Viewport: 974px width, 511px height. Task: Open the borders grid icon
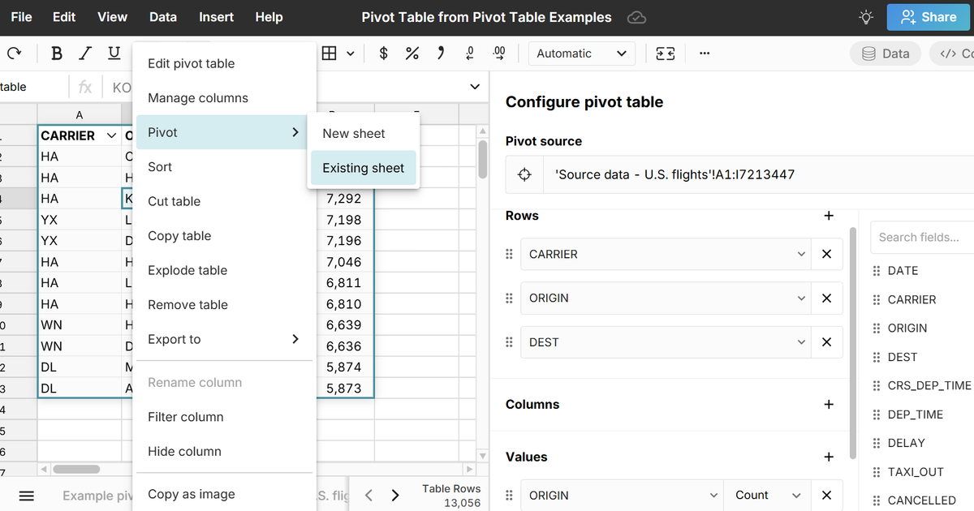pyautogui.click(x=329, y=54)
